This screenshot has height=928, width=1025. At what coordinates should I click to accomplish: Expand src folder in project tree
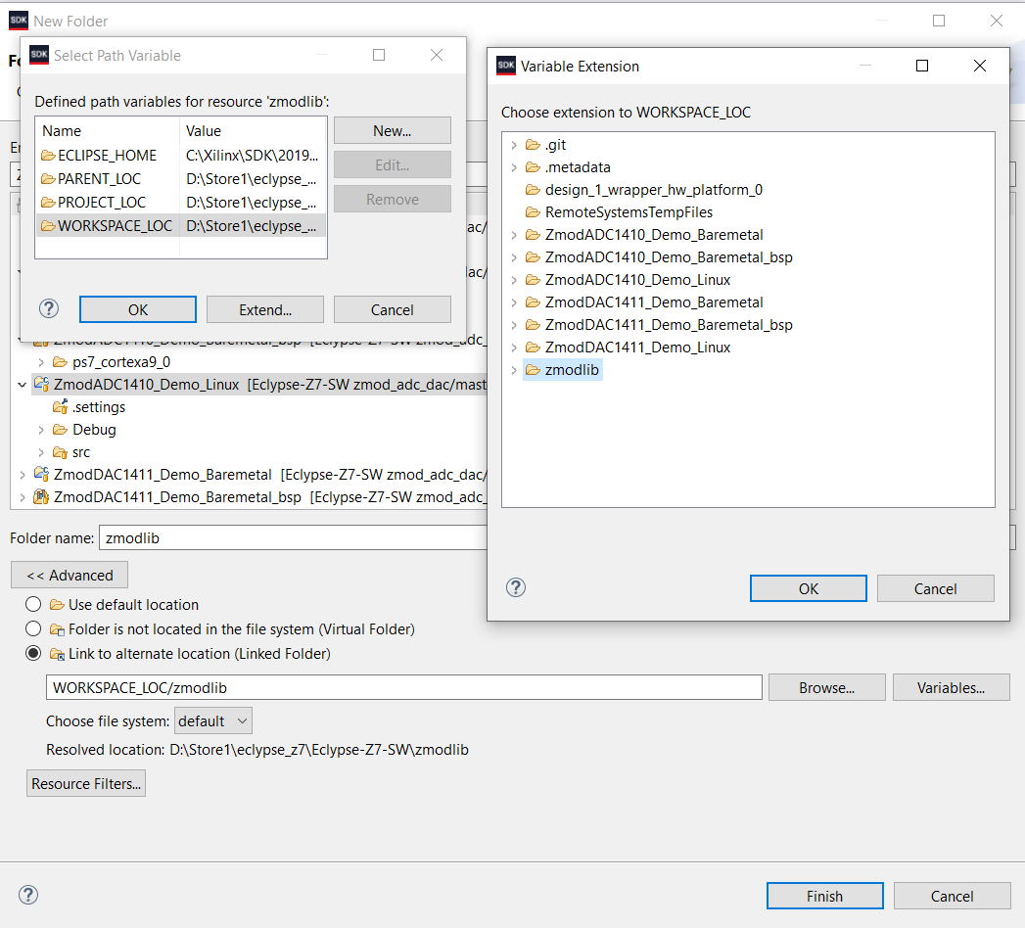click(41, 452)
